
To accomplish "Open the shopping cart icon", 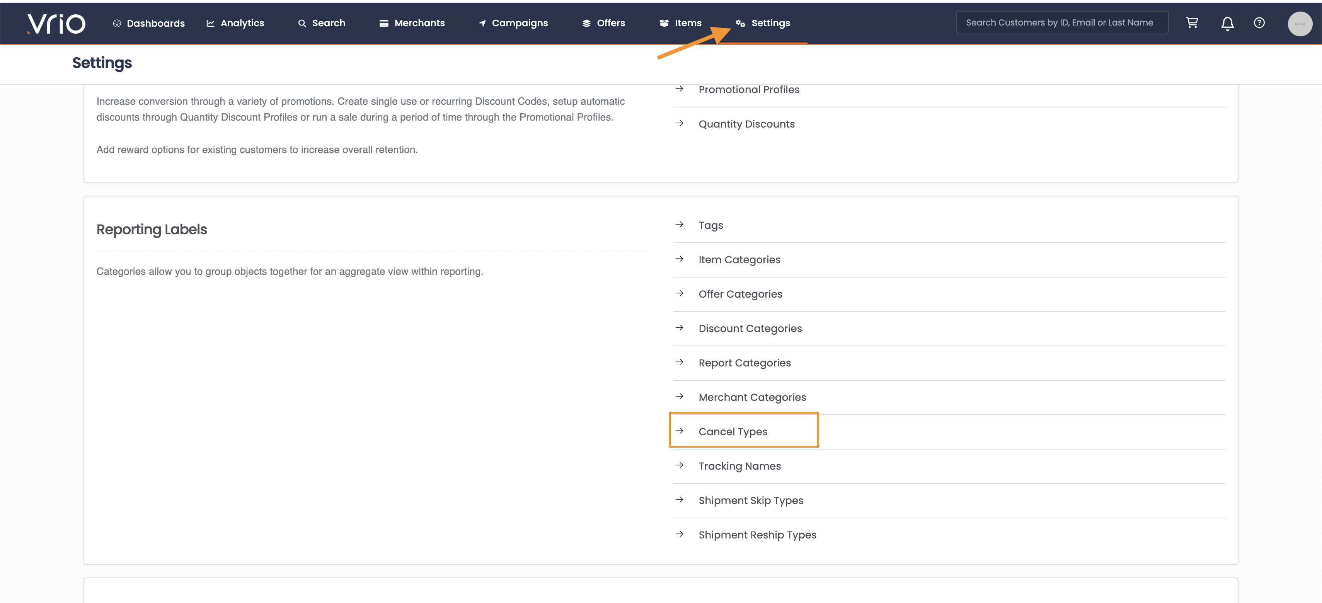I will pos(1192,22).
